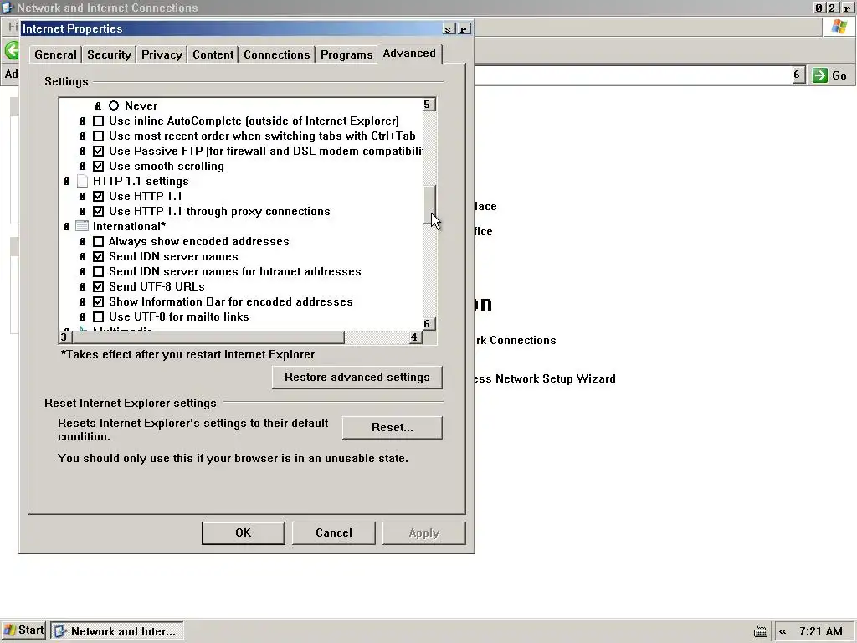Switch to the Security tab

tap(109, 54)
